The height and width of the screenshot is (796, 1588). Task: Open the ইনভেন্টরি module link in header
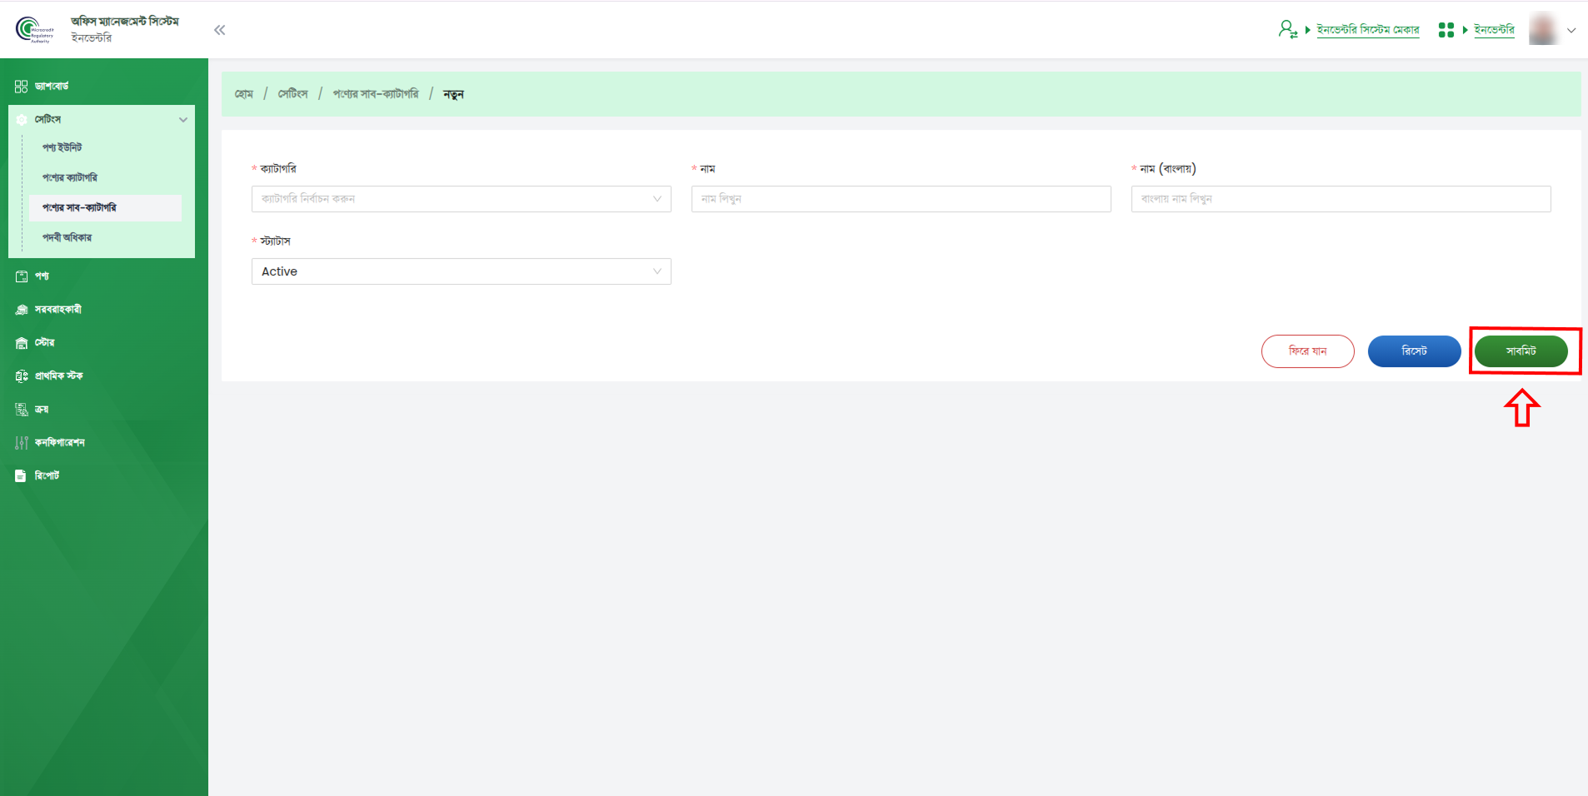pos(1494,30)
